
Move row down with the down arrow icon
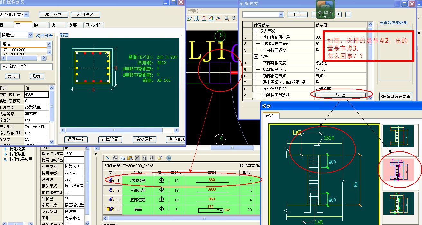pyautogui.click(x=152, y=158)
